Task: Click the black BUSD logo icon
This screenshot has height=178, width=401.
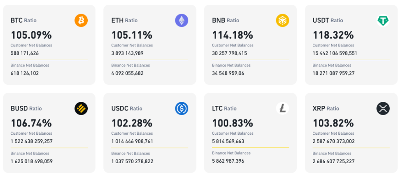Action: [x=81, y=109]
